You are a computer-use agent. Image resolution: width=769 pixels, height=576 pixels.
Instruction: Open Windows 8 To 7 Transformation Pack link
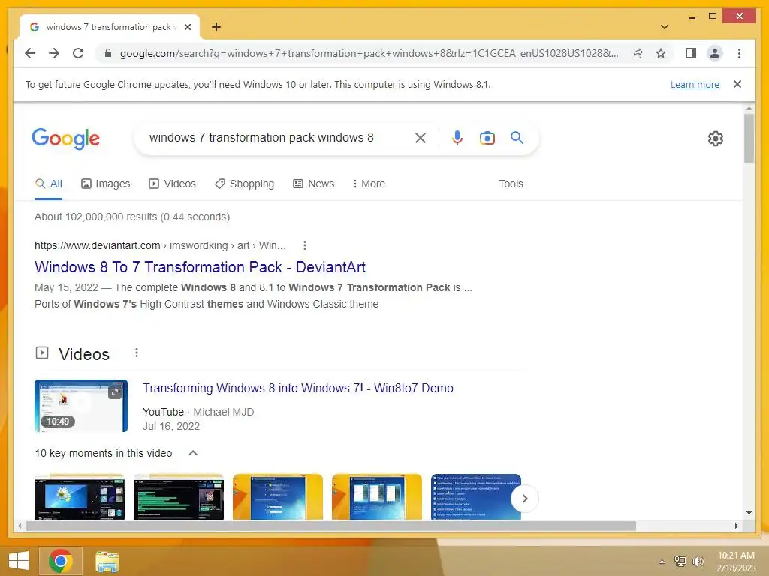pos(200,267)
